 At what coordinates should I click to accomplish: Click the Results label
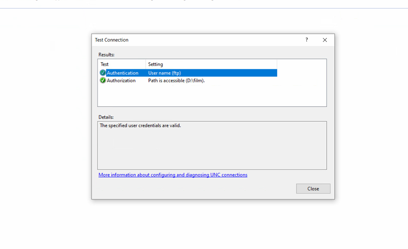tap(107, 55)
